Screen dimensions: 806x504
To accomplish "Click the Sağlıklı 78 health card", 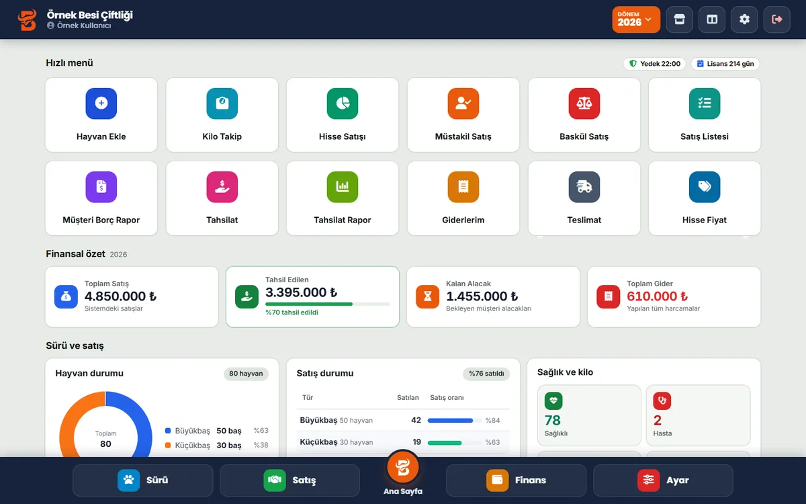I will pyautogui.click(x=590, y=415).
